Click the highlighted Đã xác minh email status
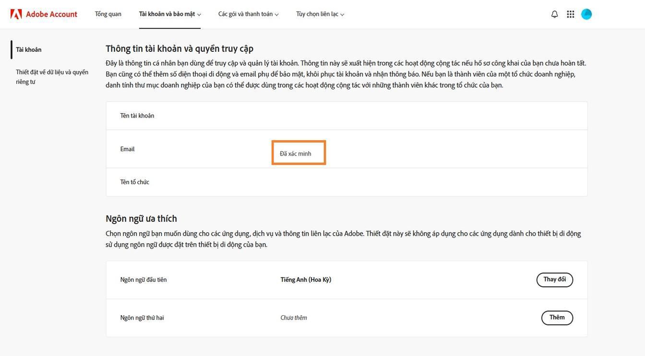645x356 pixels. click(x=299, y=153)
